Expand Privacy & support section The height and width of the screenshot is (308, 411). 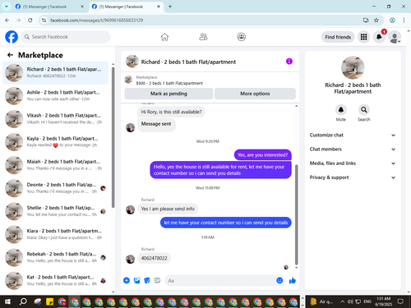[353, 177]
